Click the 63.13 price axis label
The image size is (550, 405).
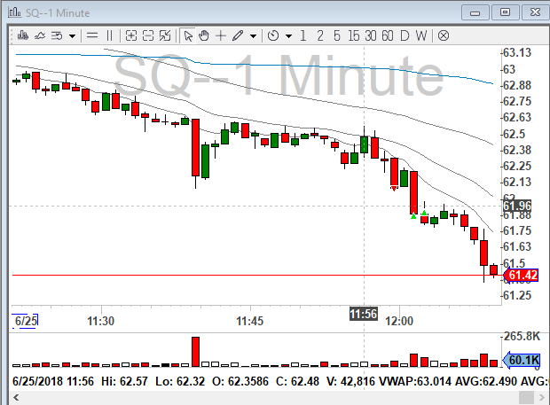(517, 53)
